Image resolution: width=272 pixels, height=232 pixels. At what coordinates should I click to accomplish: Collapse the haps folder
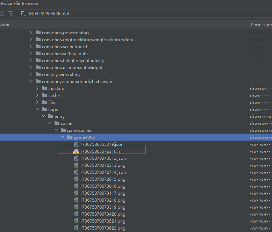pos(37,109)
